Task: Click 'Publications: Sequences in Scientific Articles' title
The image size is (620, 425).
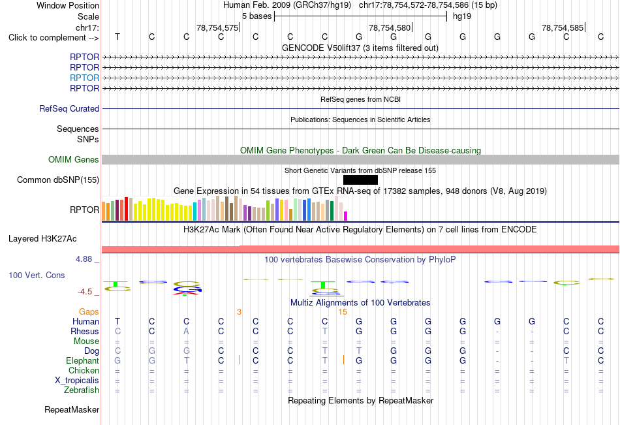Action: click(x=360, y=119)
